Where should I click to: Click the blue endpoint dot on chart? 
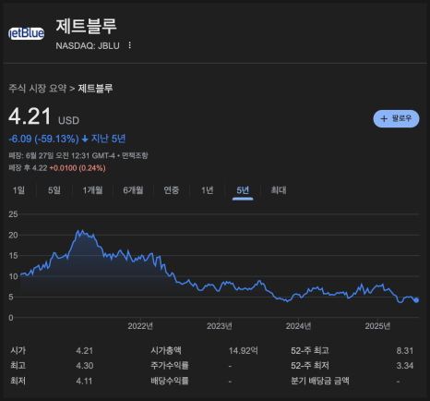tap(416, 300)
